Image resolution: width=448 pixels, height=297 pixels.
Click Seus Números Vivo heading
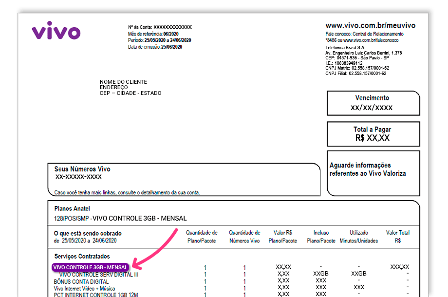[82, 169]
